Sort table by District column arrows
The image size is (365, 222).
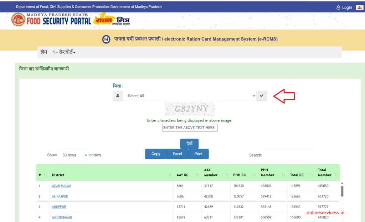point(170,175)
